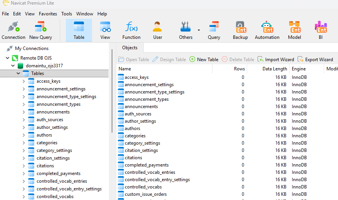Launch the Import Wizard

(276, 59)
